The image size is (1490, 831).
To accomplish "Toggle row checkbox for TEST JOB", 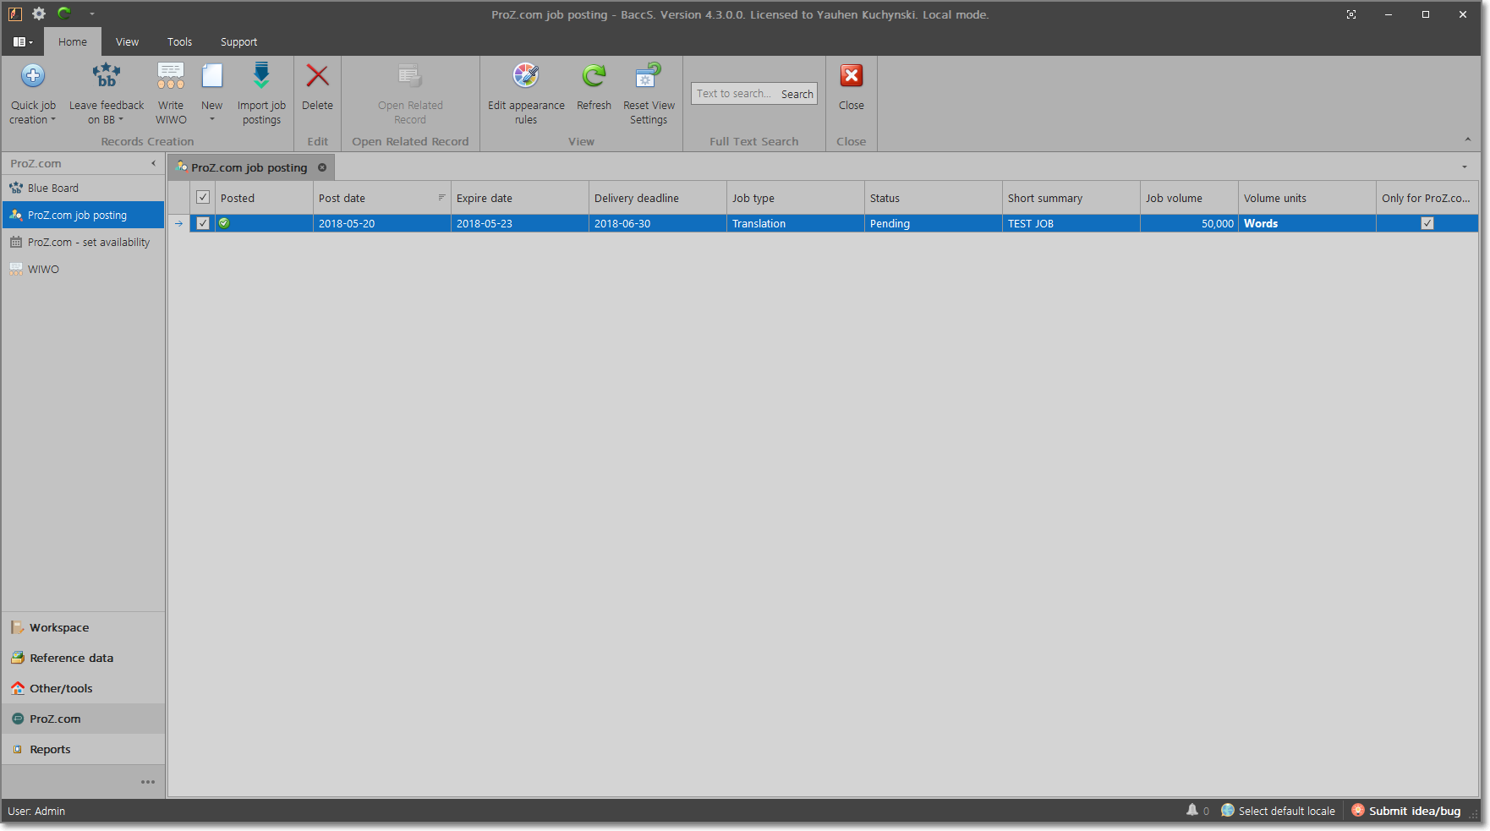I will click(203, 223).
